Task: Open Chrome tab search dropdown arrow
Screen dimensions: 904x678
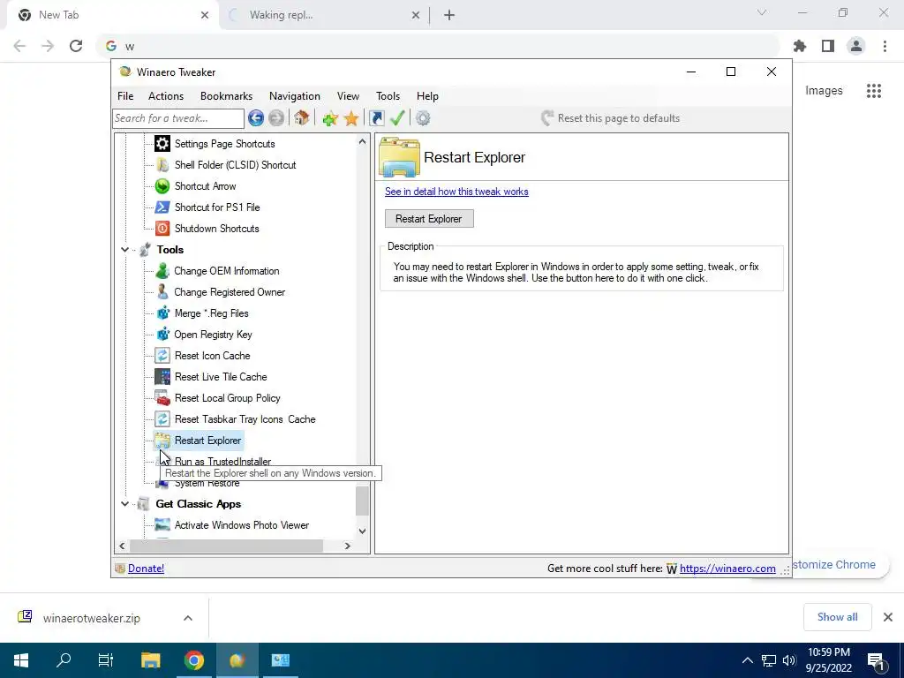Action: point(762,12)
